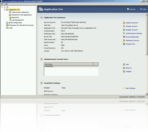Click the vertical scrollbar down arrow
148x132 pixels.
(147, 94)
